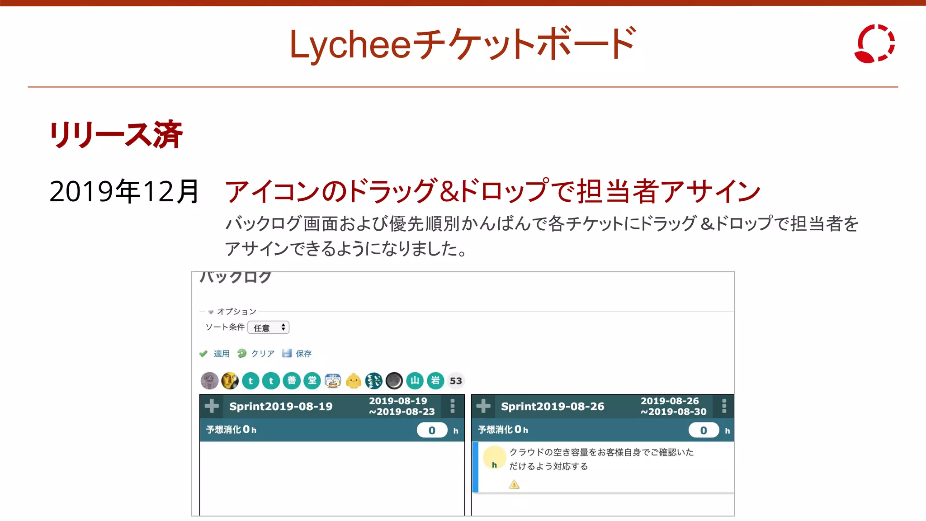Select the 堂 user avatar
The height and width of the screenshot is (521, 926).
click(312, 381)
